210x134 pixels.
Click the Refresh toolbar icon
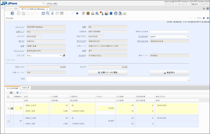[x=43, y=13]
